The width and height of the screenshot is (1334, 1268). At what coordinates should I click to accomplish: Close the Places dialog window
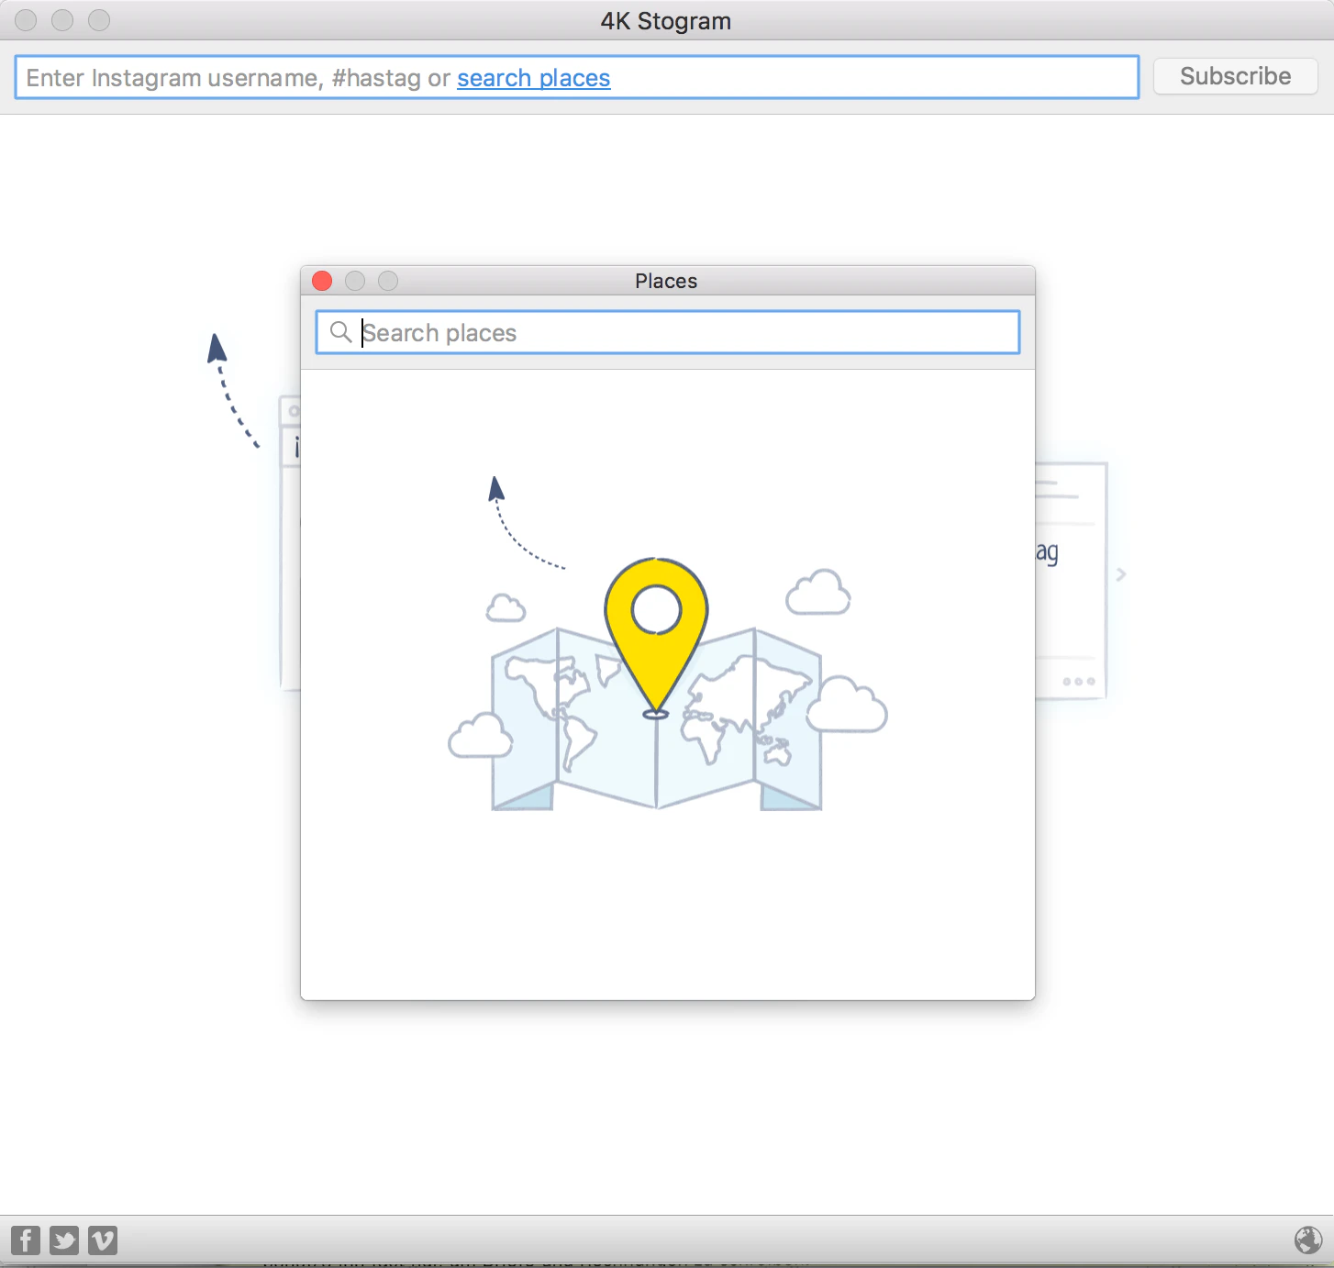[x=322, y=281]
